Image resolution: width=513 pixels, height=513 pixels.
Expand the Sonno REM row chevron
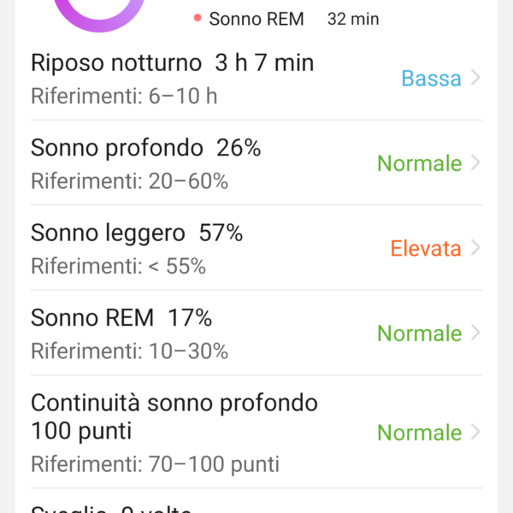pyautogui.click(x=475, y=333)
